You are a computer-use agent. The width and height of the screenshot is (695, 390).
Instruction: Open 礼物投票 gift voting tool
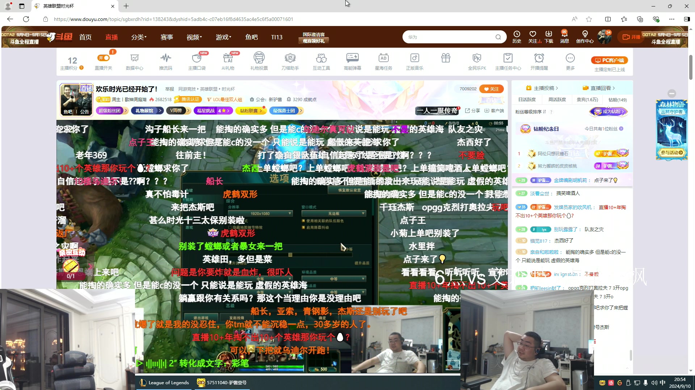(x=259, y=61)
